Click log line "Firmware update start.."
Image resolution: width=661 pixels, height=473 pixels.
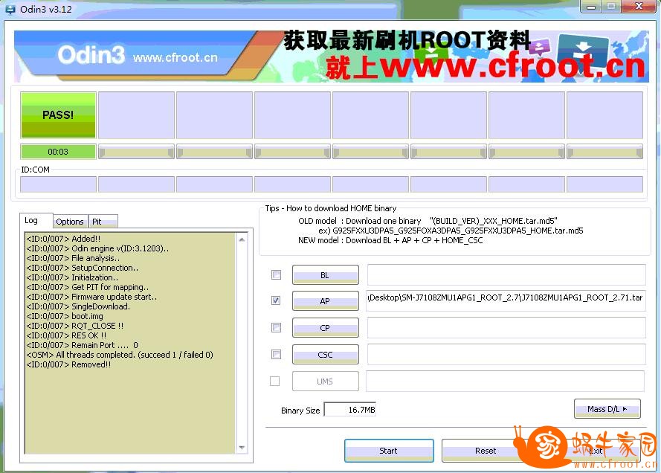click(x=91, y=297)
